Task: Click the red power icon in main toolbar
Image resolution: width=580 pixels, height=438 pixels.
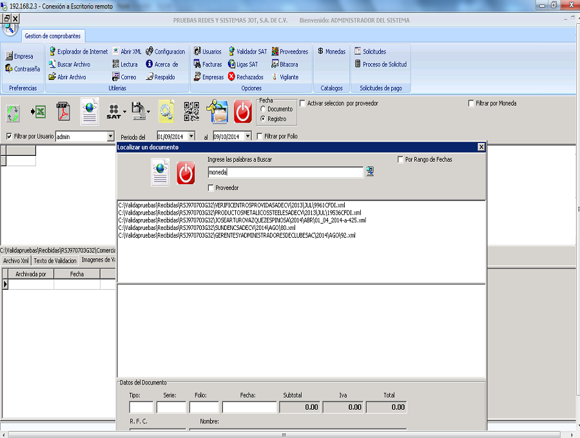Action: [242, 111]
